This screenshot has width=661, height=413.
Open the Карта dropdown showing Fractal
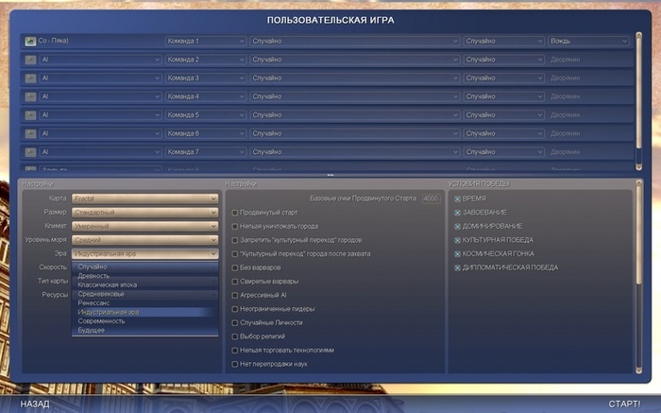(145, 198)
